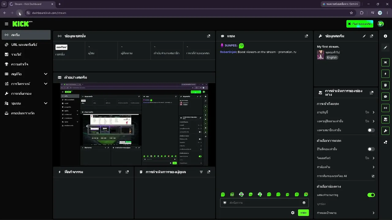Open Achievements (ความสำเร็จ) in the sidebar
The height and width of the screenshot is (220, 392).
pyautogui.click(x=26, y=64)
